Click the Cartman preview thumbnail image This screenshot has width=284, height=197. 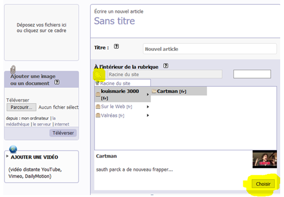[264, 159]
